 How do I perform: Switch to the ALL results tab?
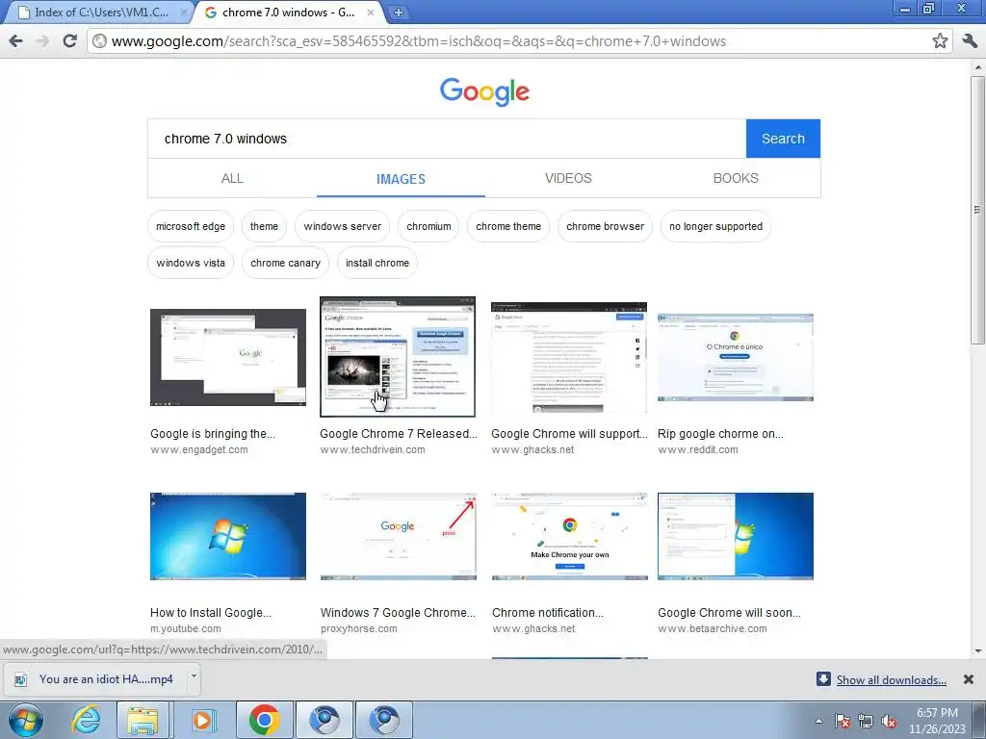(232, 178)
